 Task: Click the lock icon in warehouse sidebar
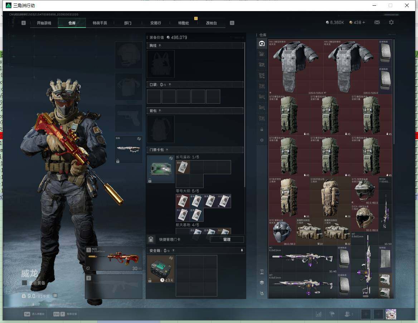click(262, 129)
